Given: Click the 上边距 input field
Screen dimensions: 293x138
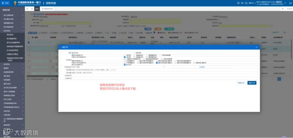Looking at the screenshot, I should (x=165, y=78).
